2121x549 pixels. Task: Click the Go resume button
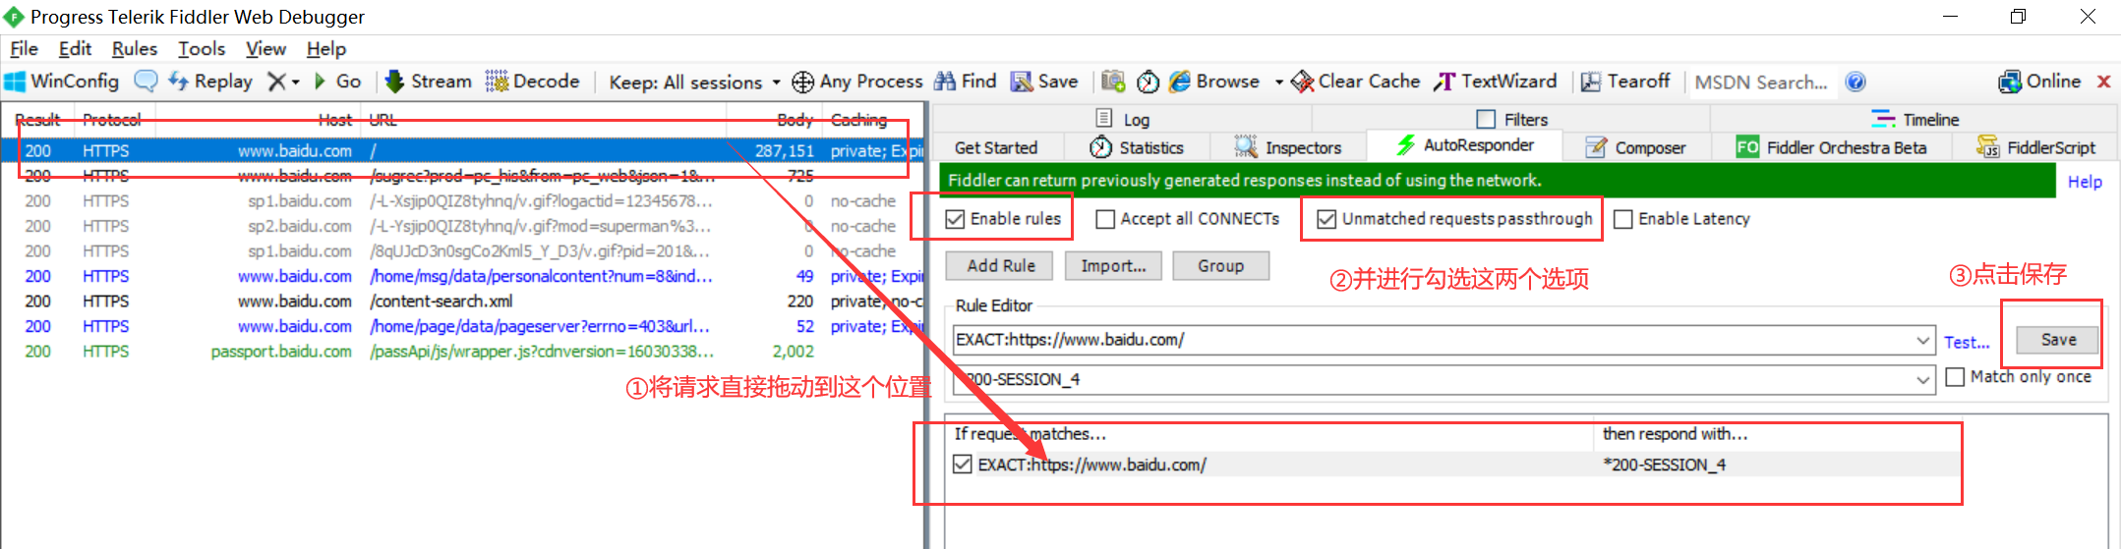point(337,82)
